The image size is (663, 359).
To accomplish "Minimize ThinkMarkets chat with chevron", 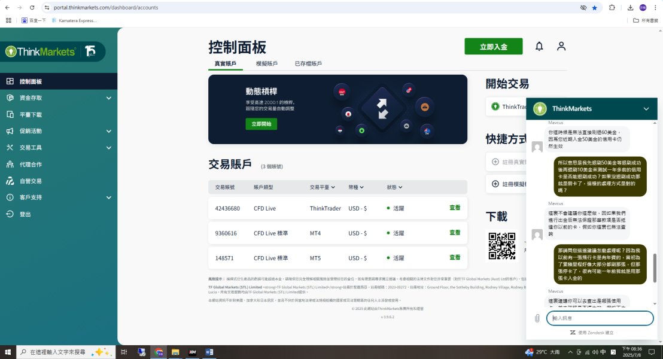I will (x=646, y=109).
